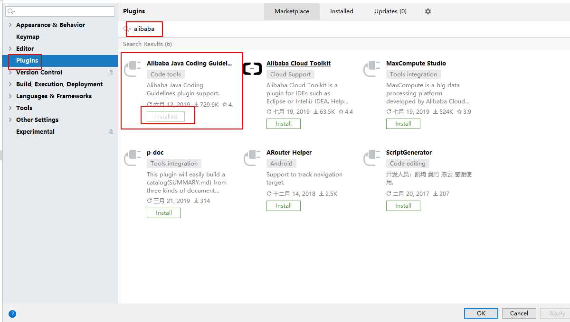This screenshot has height=322, width=570.
Task: Click the '十二月 14, 2018' date text
Action: [x=294, y=194]
